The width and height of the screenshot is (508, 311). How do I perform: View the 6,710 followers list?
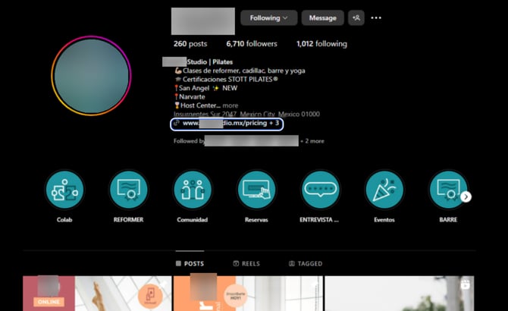tap(252, 44)
